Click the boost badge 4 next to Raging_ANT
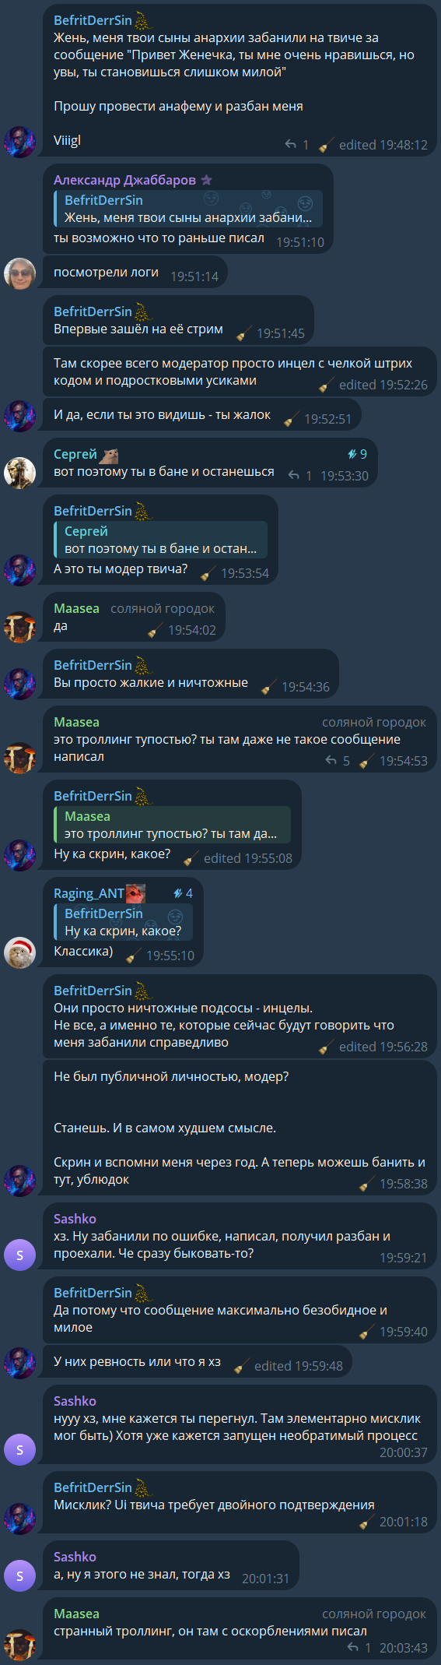Image resolution: width=441 pixels, height=1665 pixels. click(183, 893)
